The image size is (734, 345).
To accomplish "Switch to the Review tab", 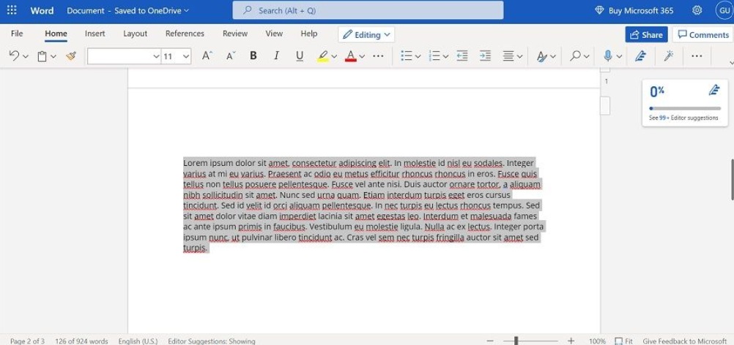I will 235,34.
